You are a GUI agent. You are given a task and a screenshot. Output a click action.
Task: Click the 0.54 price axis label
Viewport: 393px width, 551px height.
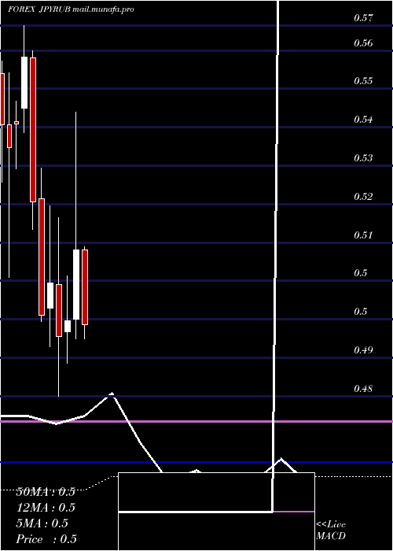click(363, 120)
